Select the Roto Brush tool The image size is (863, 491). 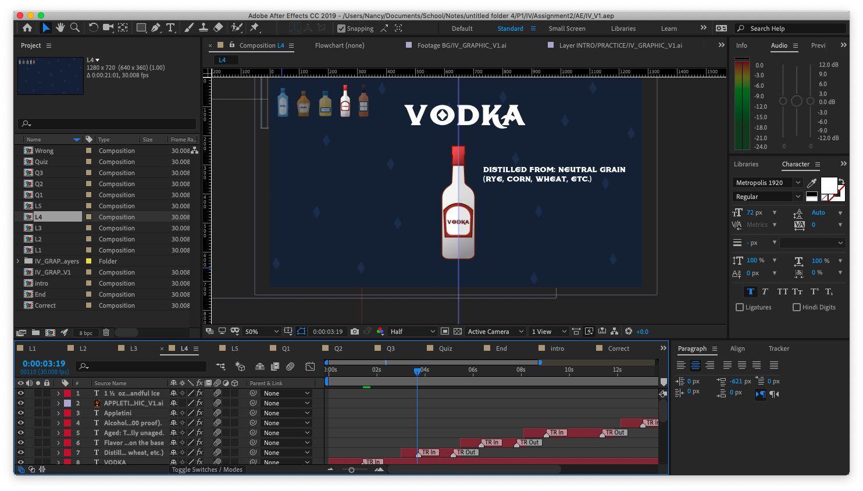[x=237, y=27]
